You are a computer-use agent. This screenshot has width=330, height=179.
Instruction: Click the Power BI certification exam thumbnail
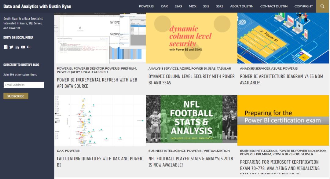(283, 120)
